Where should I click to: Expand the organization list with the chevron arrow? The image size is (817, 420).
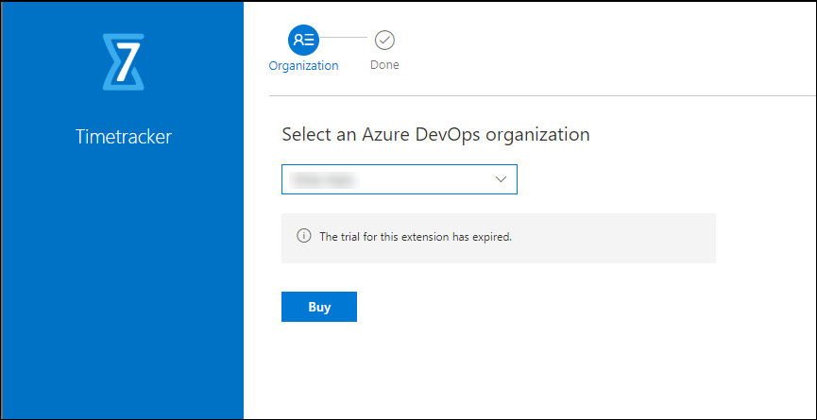501,179
